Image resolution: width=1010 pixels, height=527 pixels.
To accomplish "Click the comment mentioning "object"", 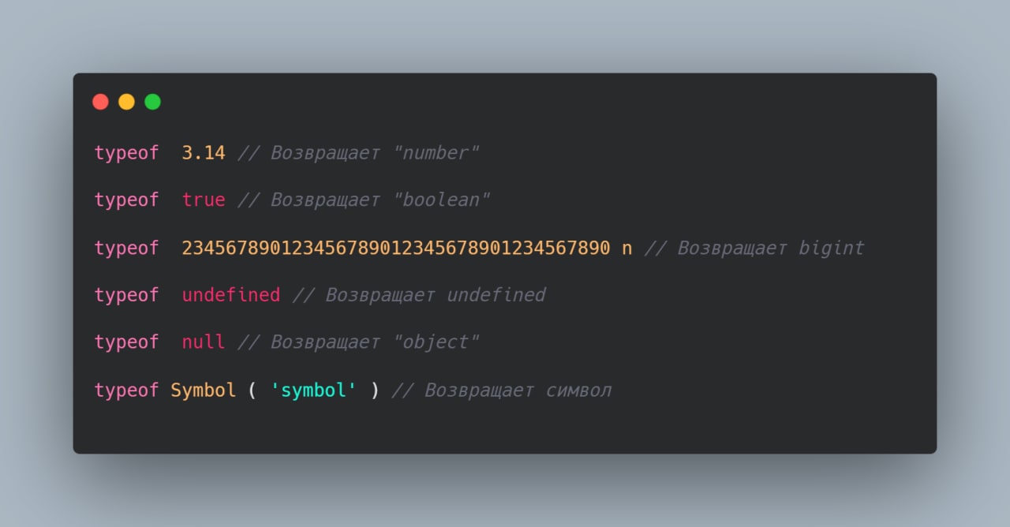I will (x=358, y=342).
